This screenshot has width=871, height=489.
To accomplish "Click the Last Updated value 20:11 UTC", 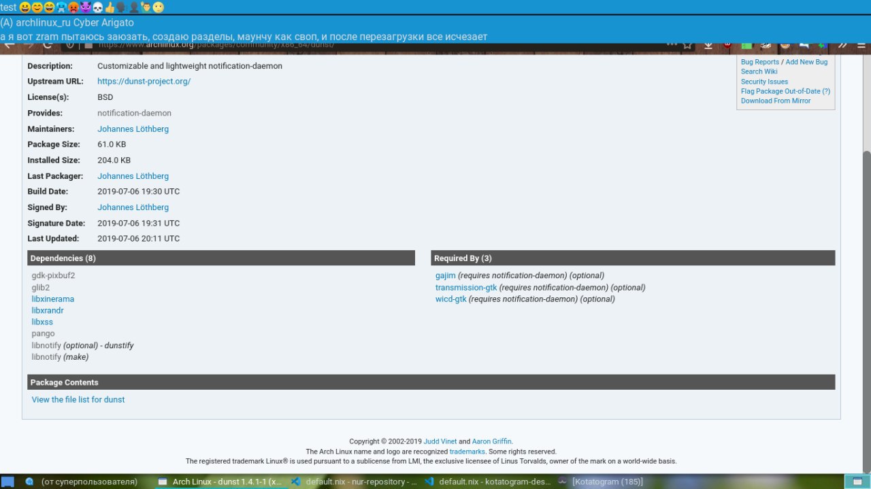I will (139, 239).
